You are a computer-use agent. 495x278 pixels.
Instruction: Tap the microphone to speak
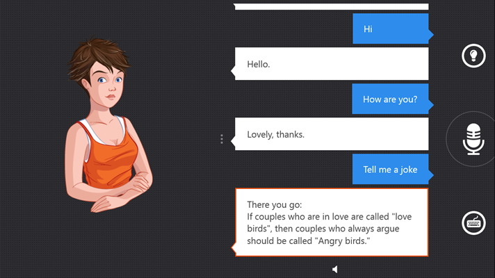coord(473,139)
